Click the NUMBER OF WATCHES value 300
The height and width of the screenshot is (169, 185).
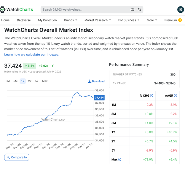tap(173, 74)
